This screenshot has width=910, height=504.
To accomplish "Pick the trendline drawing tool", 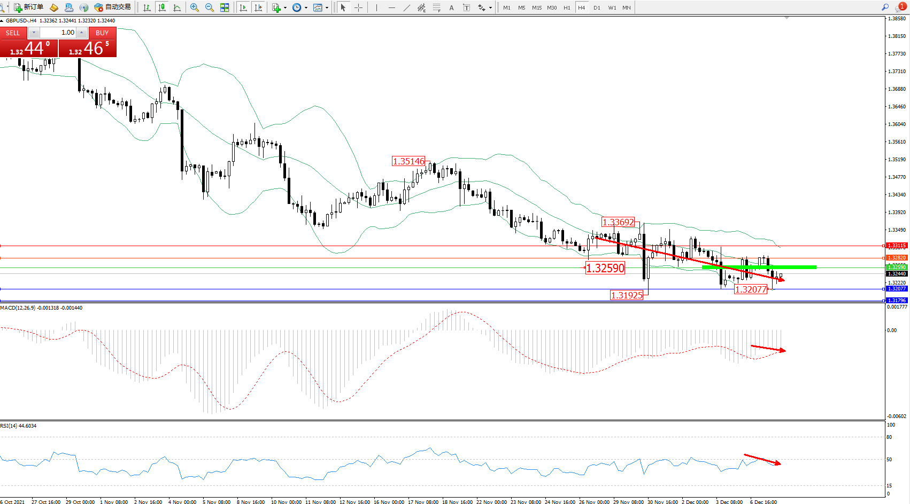I will (407, 7).
